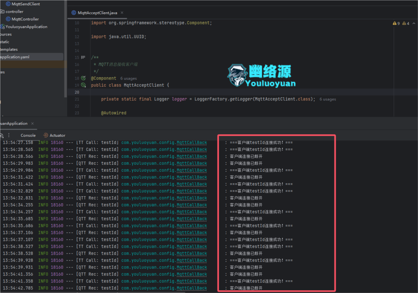Image resolution: width=418 pixels, height=293 pixels.
Task: Select the templates folder in project tree
Action: pyautogui.click(x=9, y=49)
